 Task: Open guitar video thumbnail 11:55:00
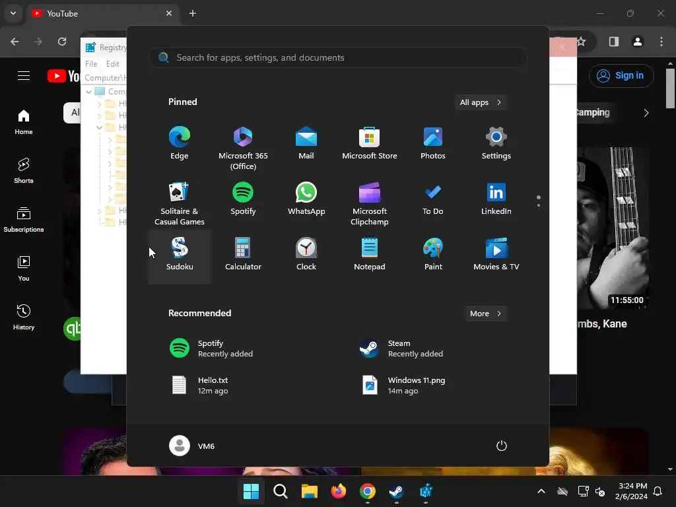coord(613,228)
